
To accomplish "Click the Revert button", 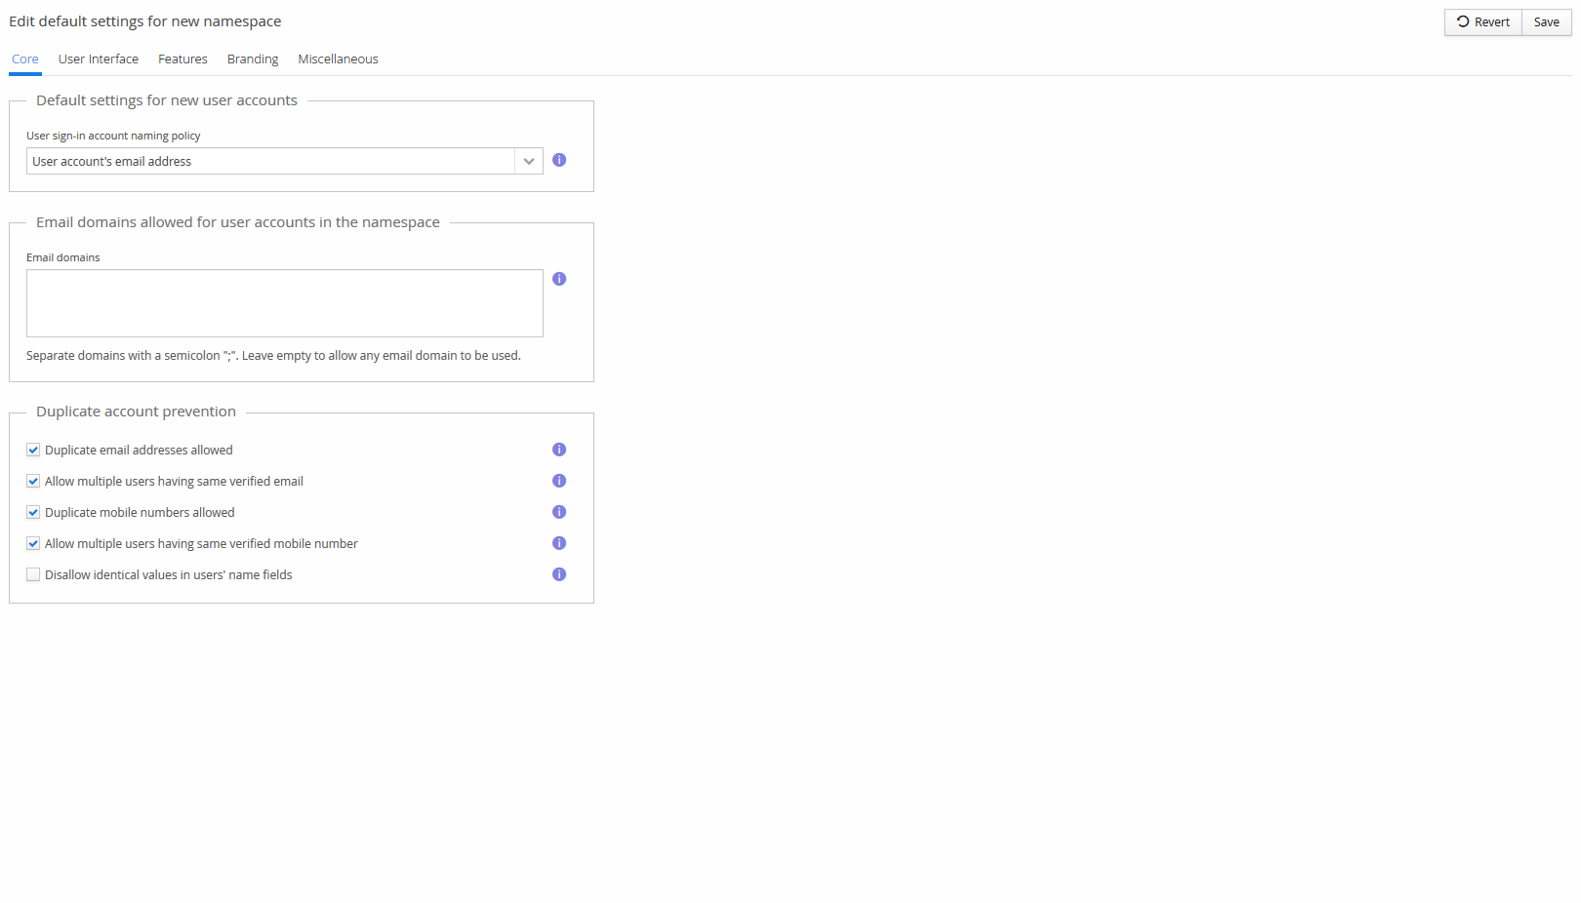I will (x=1482, y=22).
